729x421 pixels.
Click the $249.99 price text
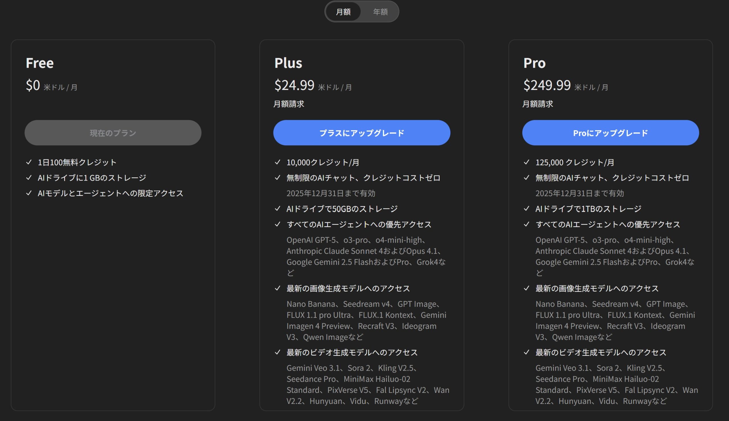[x=547, y=85]
